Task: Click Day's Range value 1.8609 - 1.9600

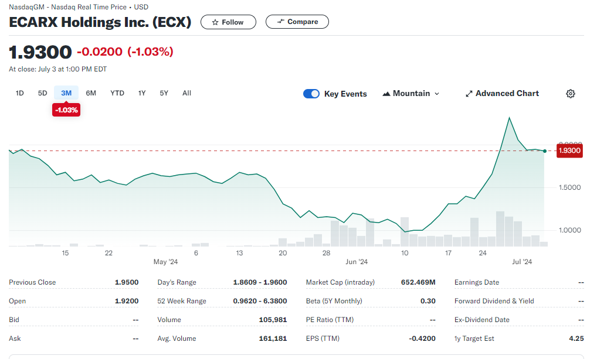Action: click(260, 282)
